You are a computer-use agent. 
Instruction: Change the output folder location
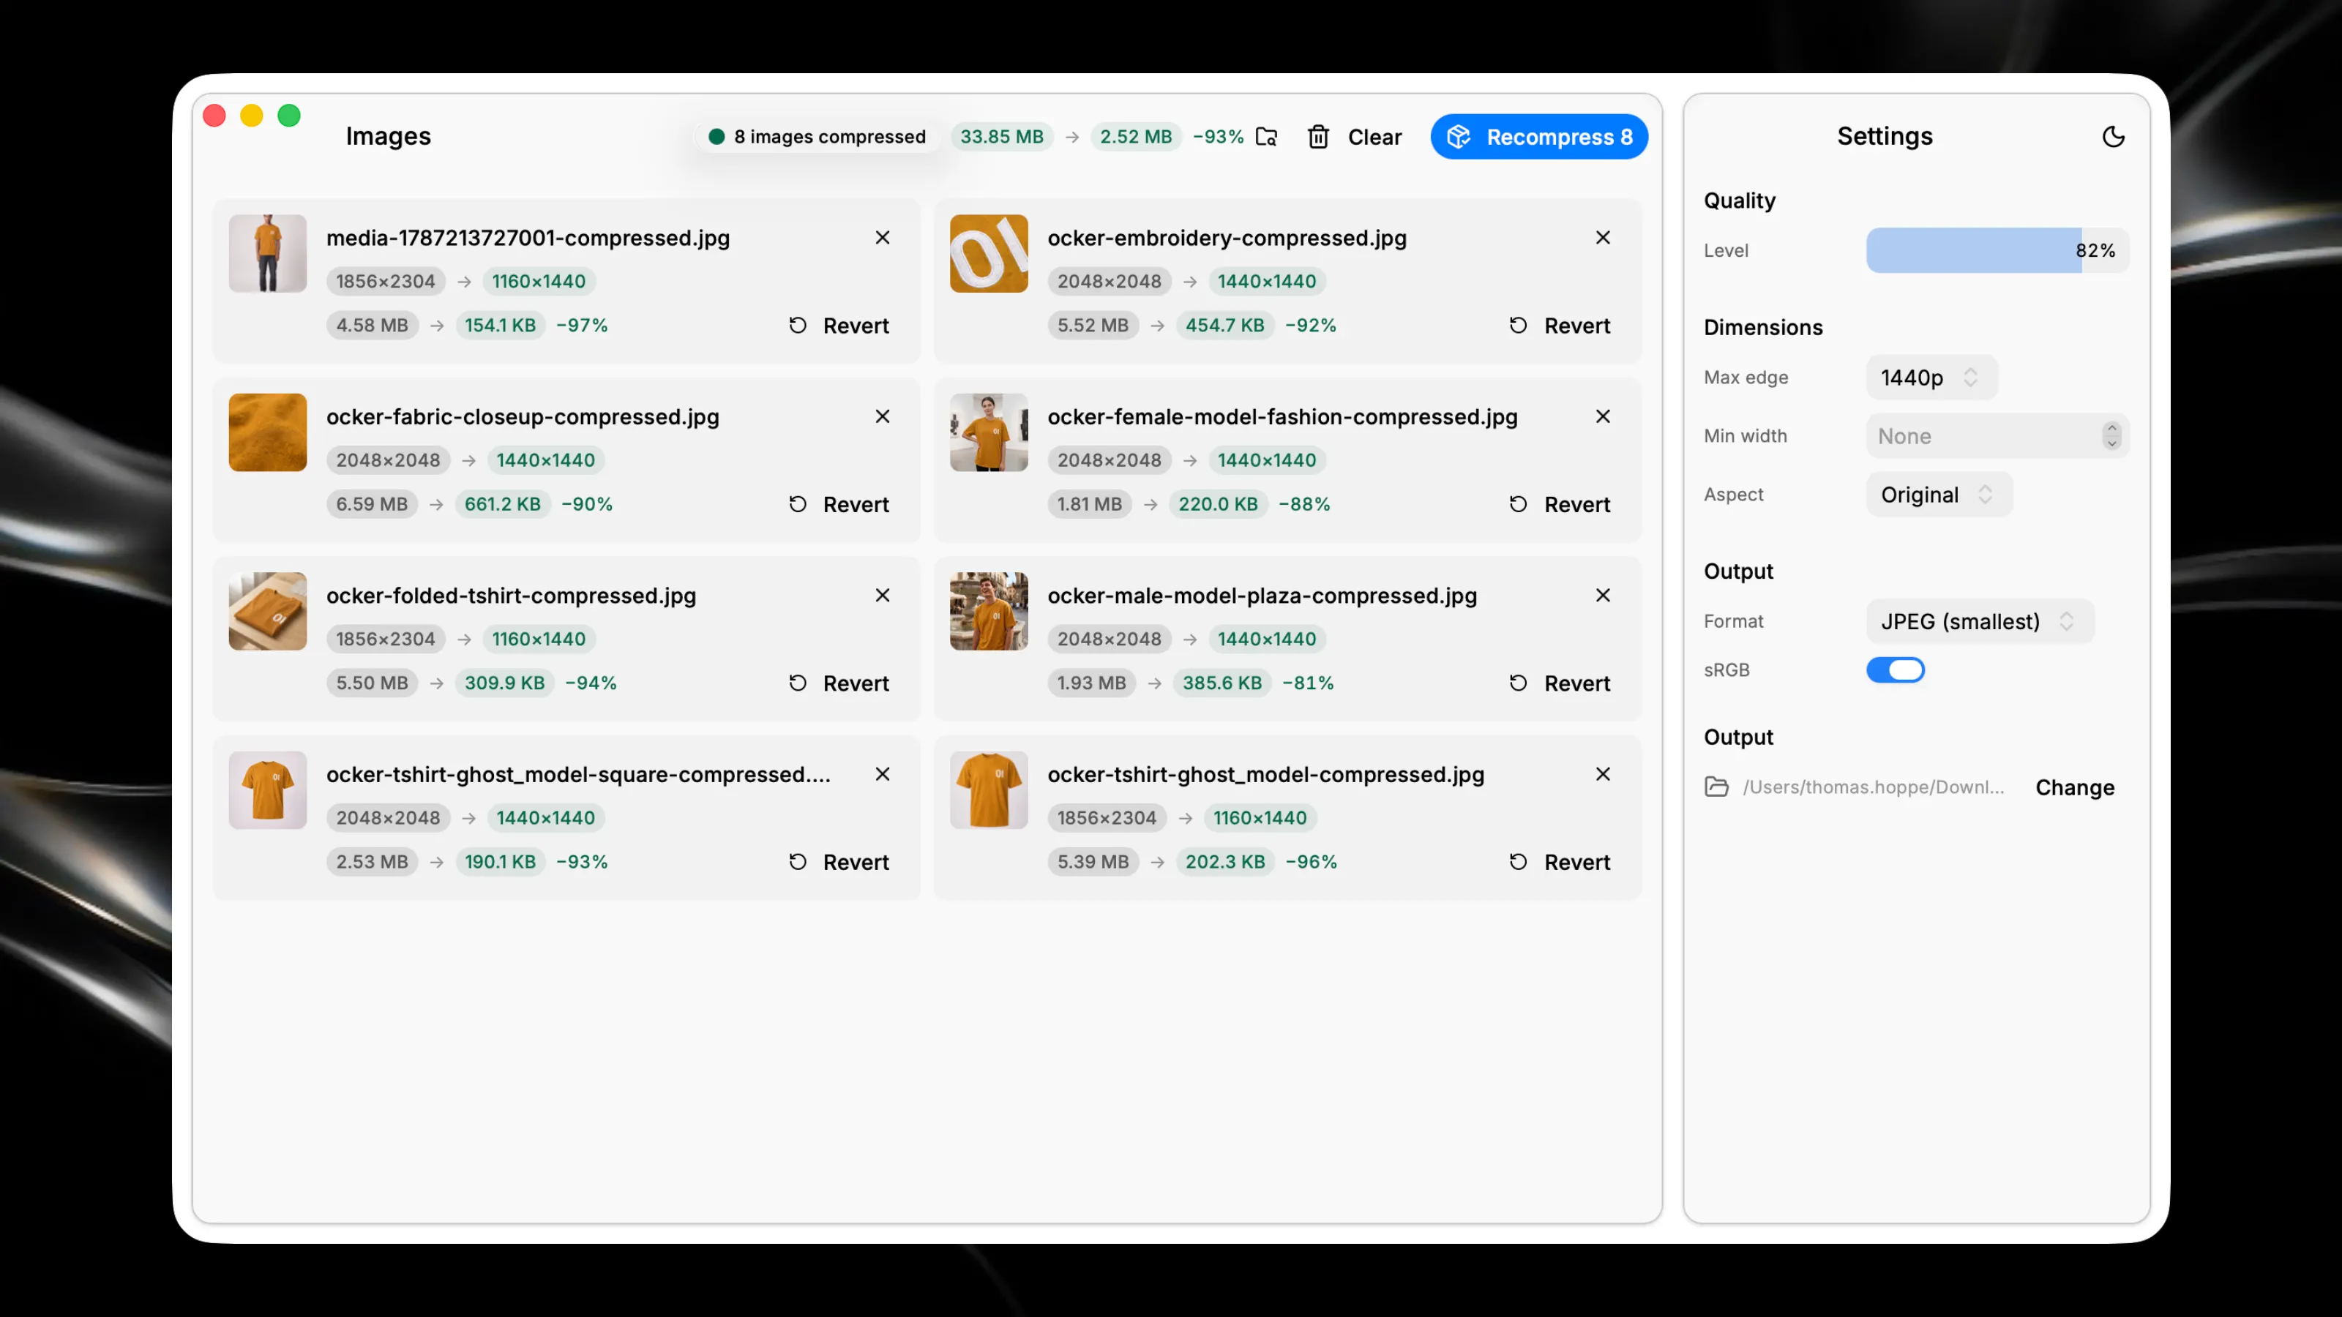tap(2075, 788)
